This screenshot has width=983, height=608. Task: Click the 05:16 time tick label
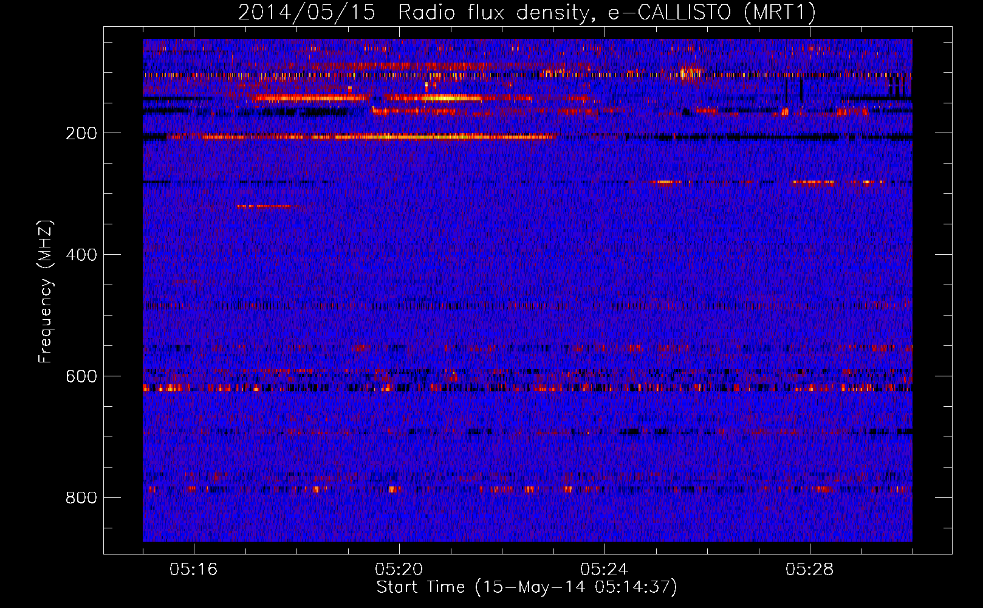194,570
